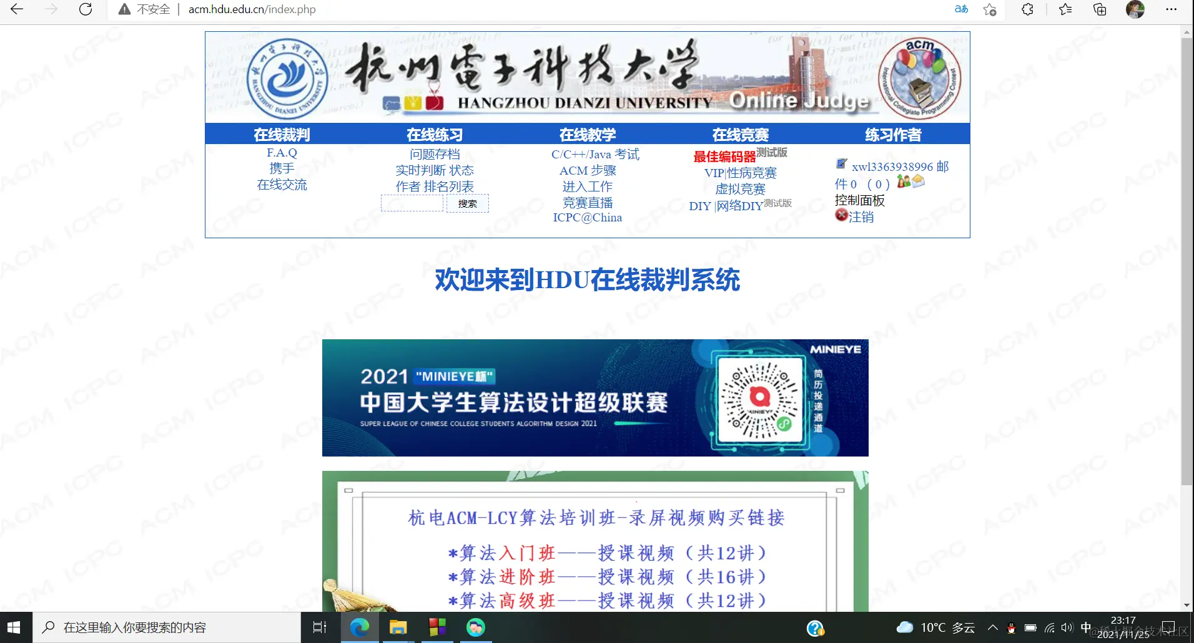Open the battery status icon
This screenshot has width=1194, height=643.
(x=1030, y=628)
